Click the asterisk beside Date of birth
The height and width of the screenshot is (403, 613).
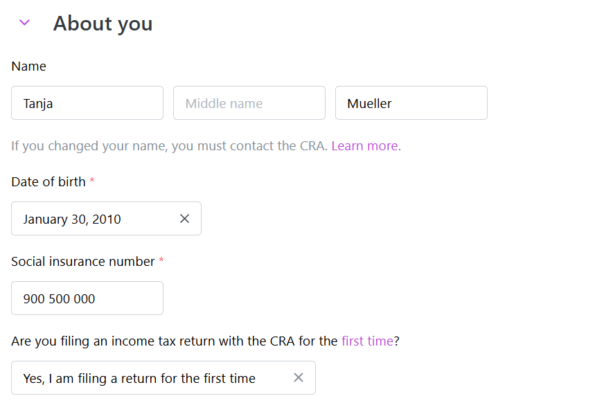coord(93,181)
